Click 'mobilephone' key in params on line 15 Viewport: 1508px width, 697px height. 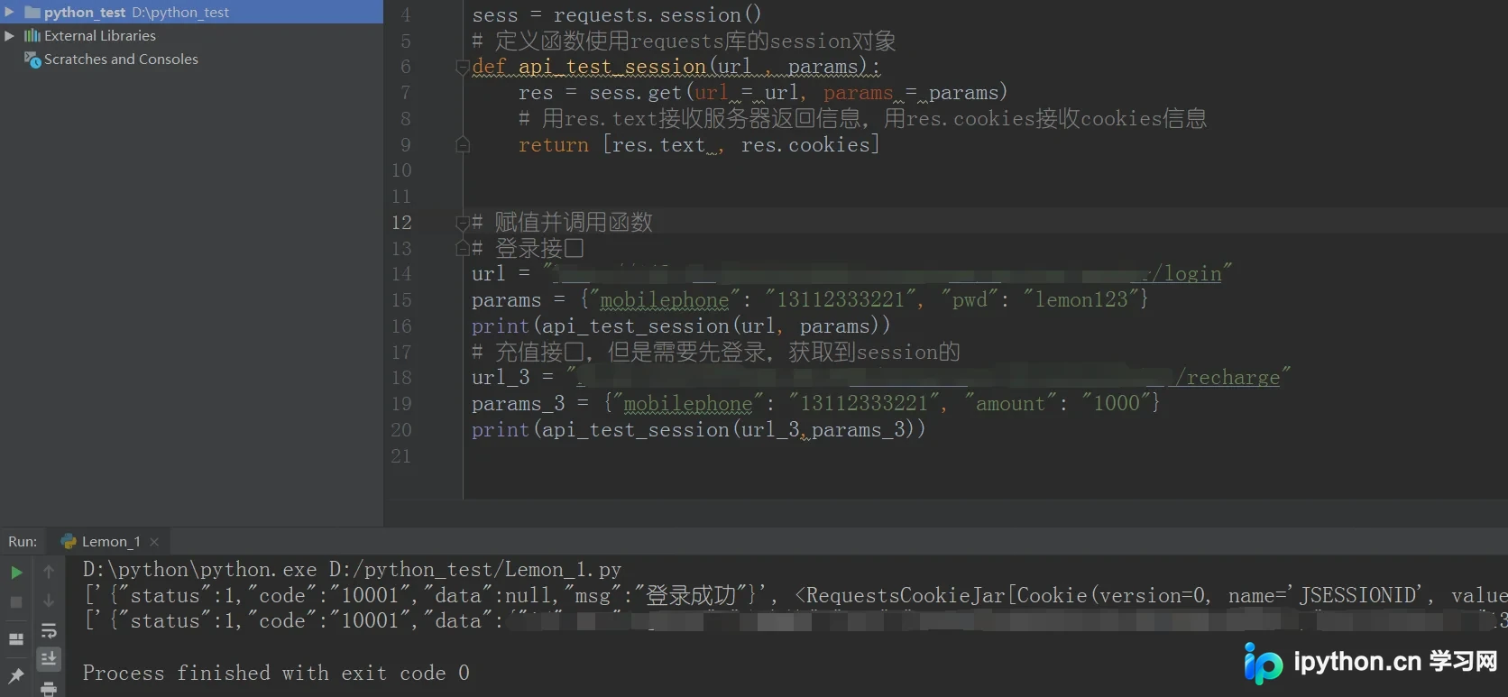(664, 299)
